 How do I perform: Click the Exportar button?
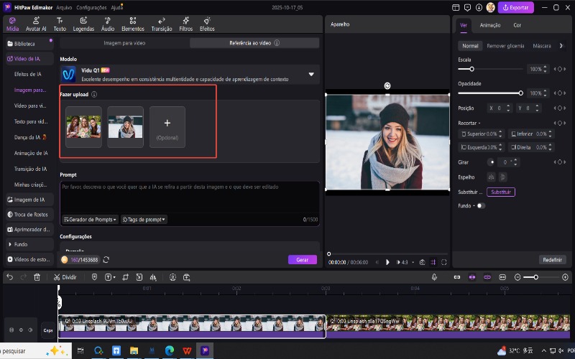pos(515,7)
